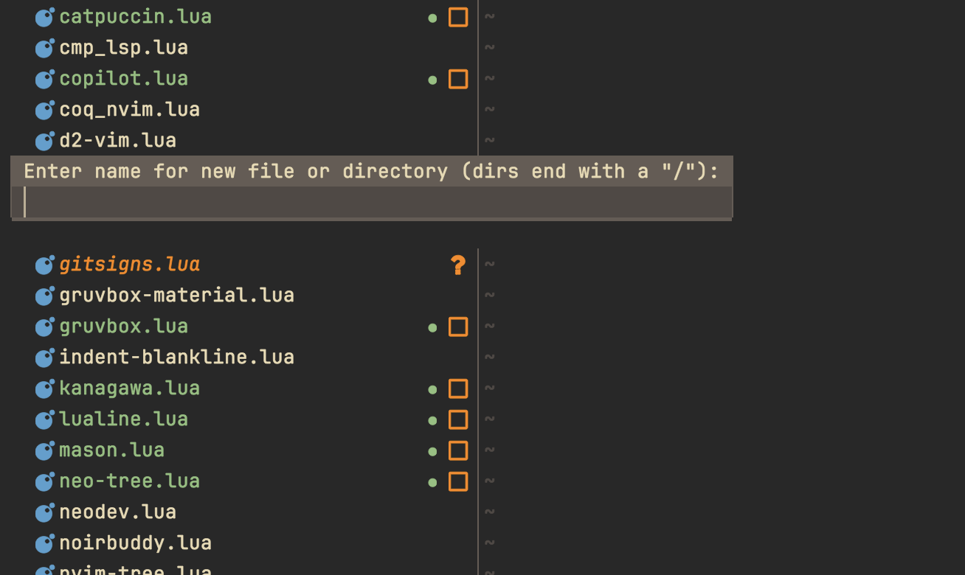Open gruvbox-material.lua from the file list
The width and height of the screenshot is (965, 575).
177,296
